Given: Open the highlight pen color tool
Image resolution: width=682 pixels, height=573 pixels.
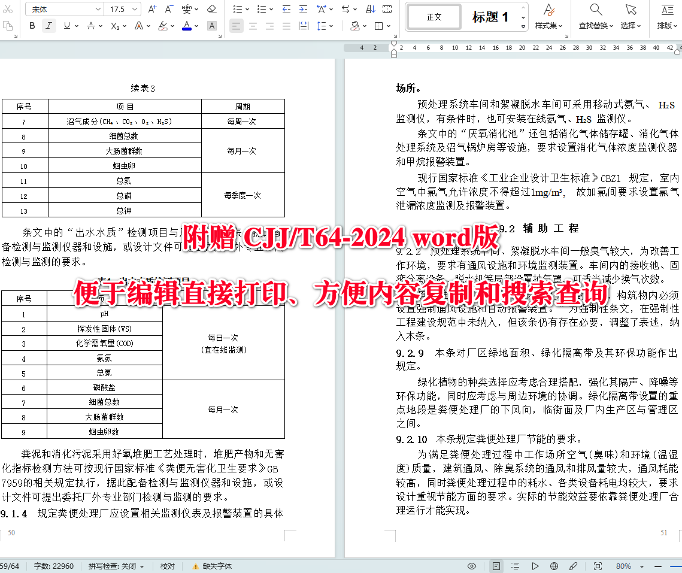Looking at the screenshot, I should [163, 26].
